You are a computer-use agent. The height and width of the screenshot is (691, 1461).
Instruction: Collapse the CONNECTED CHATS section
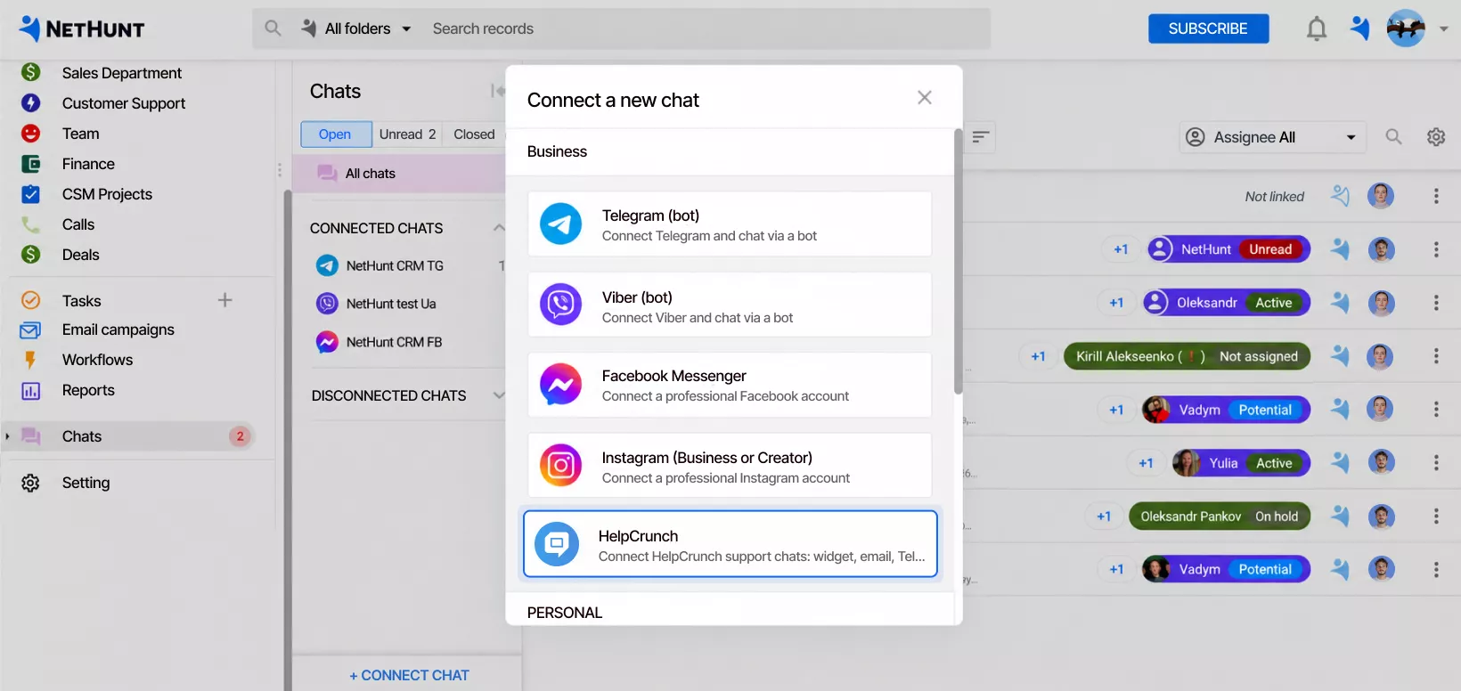click(x=498, y=228)
